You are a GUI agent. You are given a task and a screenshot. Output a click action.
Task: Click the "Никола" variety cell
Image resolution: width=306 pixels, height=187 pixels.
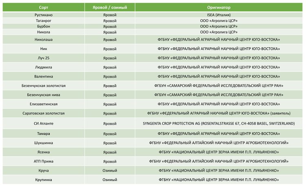pos(43,32)
